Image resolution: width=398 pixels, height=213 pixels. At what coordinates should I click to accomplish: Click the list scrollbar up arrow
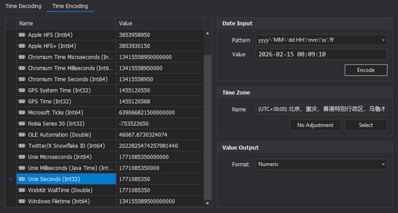(x=207, y=33)
